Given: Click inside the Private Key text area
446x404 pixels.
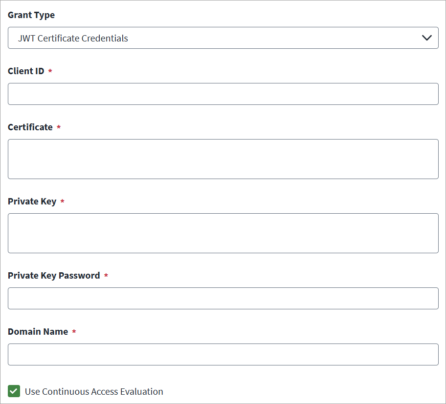Looking at the screenshot, I should [223, 233].
